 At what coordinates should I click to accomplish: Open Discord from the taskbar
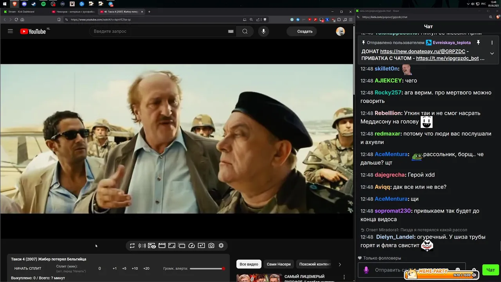(24, 4)
